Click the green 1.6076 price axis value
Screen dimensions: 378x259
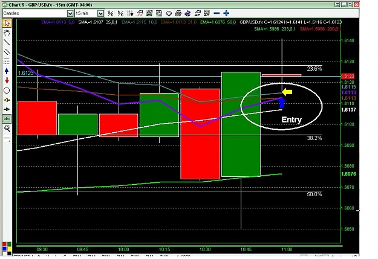pyautogui.click(x=348, y=174)
